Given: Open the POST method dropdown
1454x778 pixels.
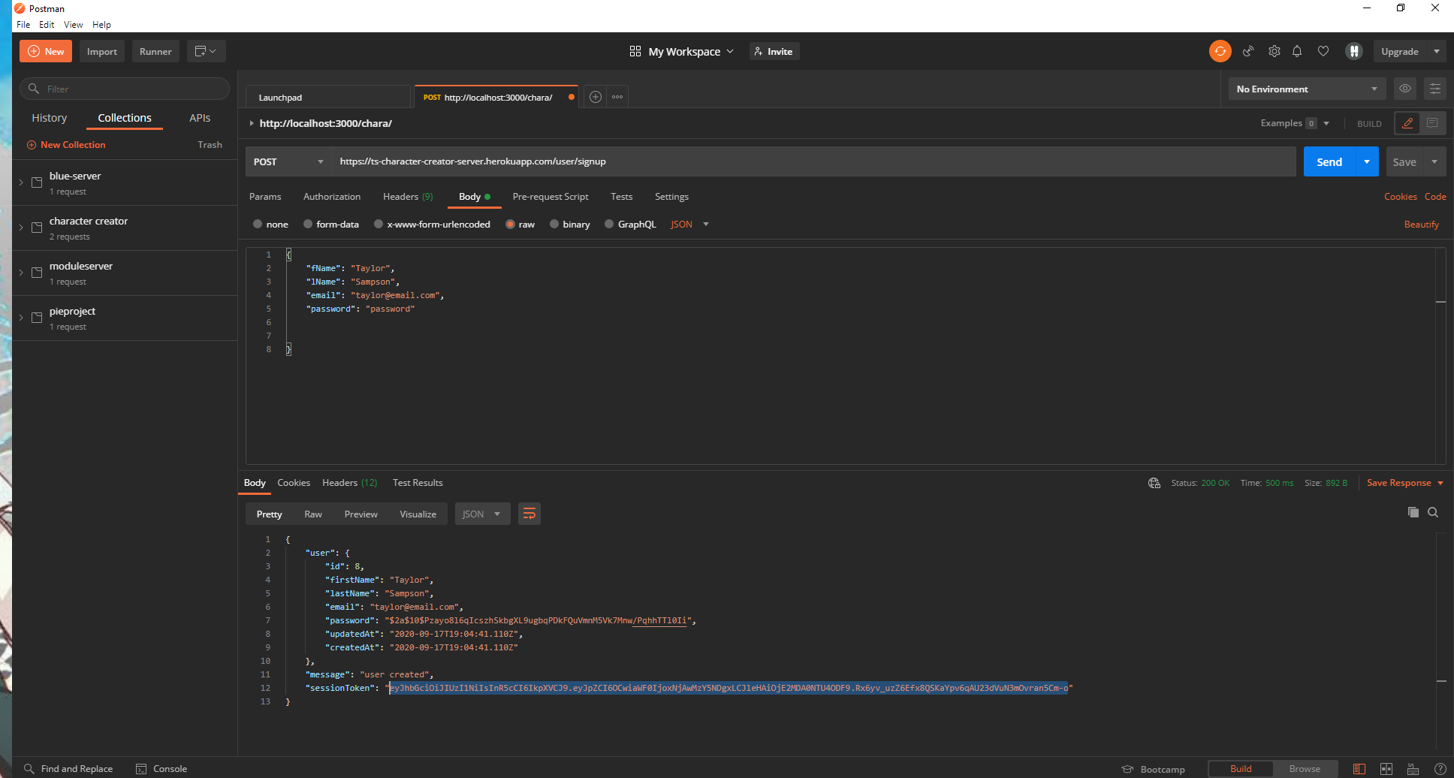Looking at the screenshot, I should pyautogui.click(x=288, y=161).
